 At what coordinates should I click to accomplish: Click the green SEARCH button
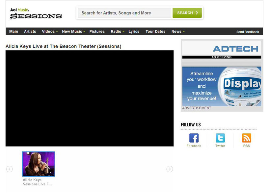[x=187, y=13]
